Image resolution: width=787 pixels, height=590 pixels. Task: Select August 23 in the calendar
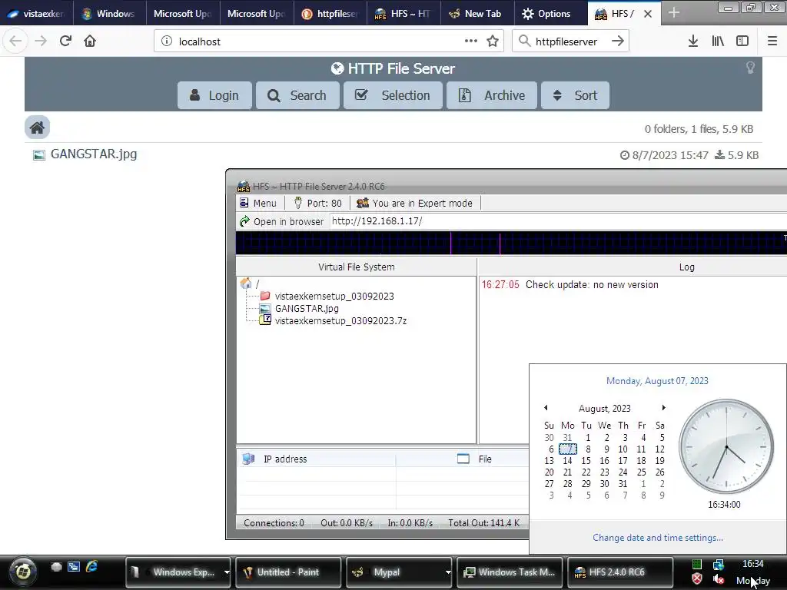[604, 472]
